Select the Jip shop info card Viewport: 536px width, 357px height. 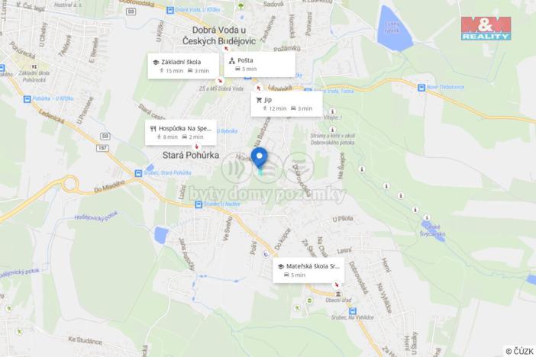pos(287,104)
